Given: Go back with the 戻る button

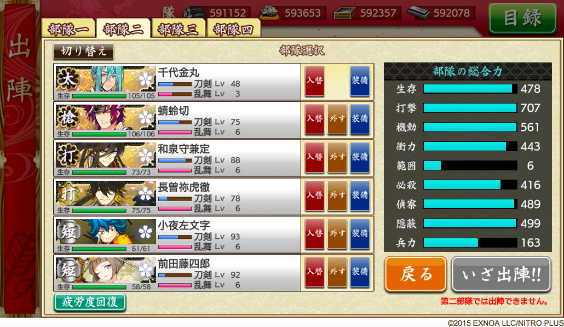Looking at the screenshot, I should 416,274.
